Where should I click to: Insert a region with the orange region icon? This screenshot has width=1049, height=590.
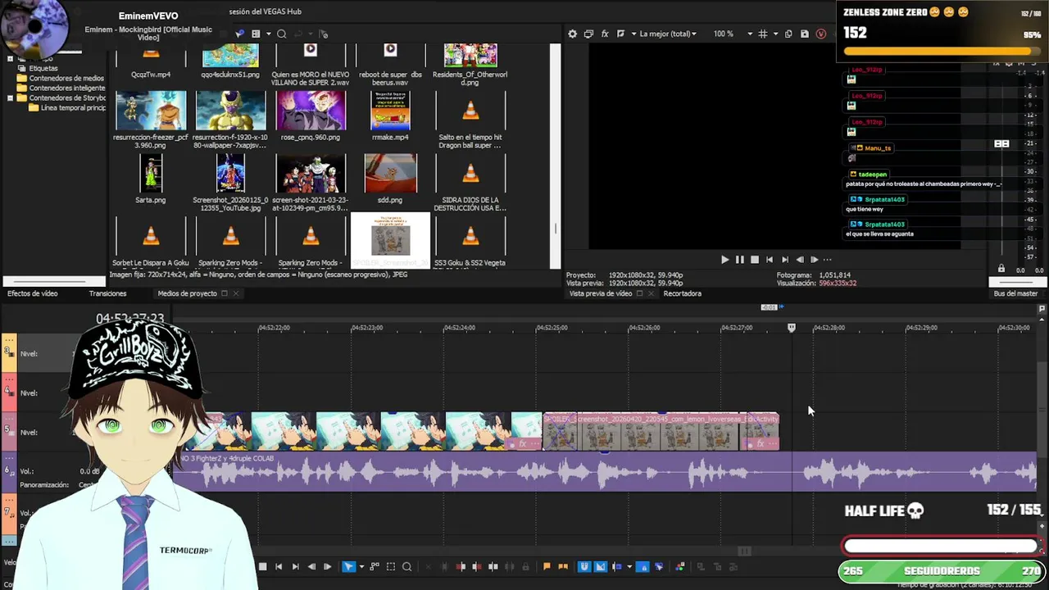coord(563,566)
